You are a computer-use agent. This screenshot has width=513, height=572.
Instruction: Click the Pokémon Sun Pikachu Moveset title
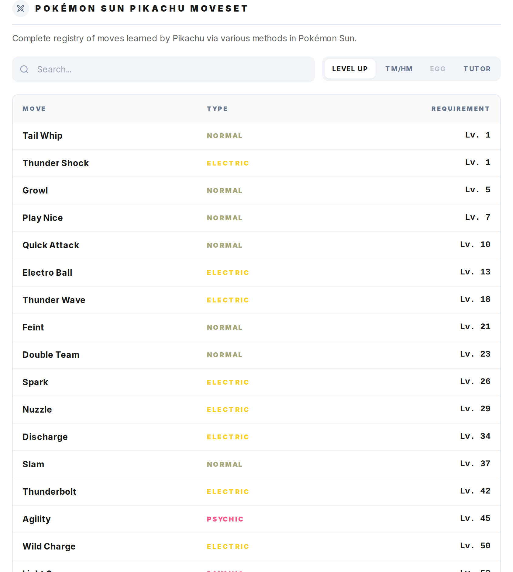coord(142,8)
